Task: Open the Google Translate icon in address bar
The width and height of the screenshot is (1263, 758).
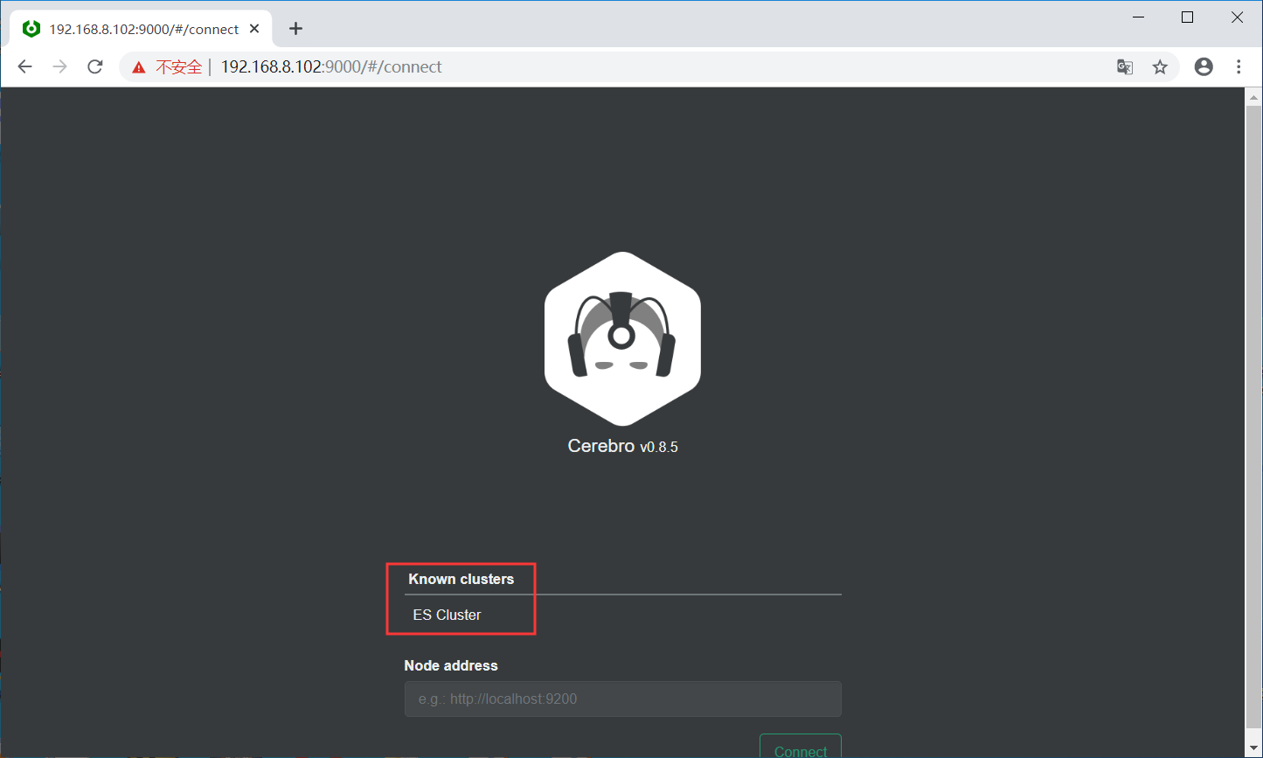Action: [x=1124, y=66]
